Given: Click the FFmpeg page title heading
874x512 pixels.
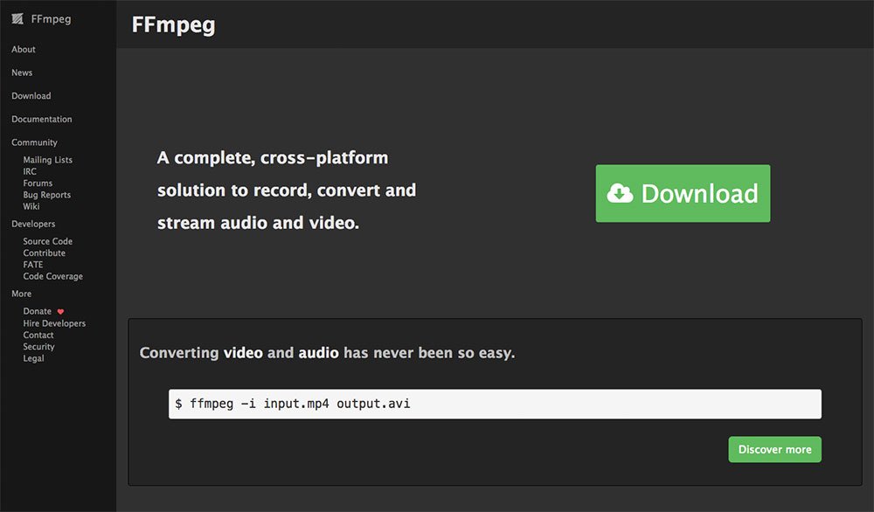Looking at the screenshot, I should (173, 25).
